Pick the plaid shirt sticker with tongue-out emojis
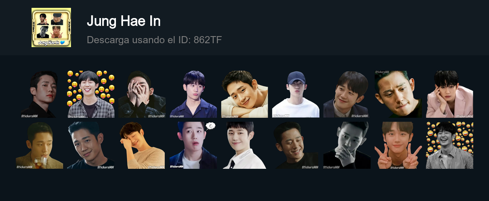 [91, 94]
